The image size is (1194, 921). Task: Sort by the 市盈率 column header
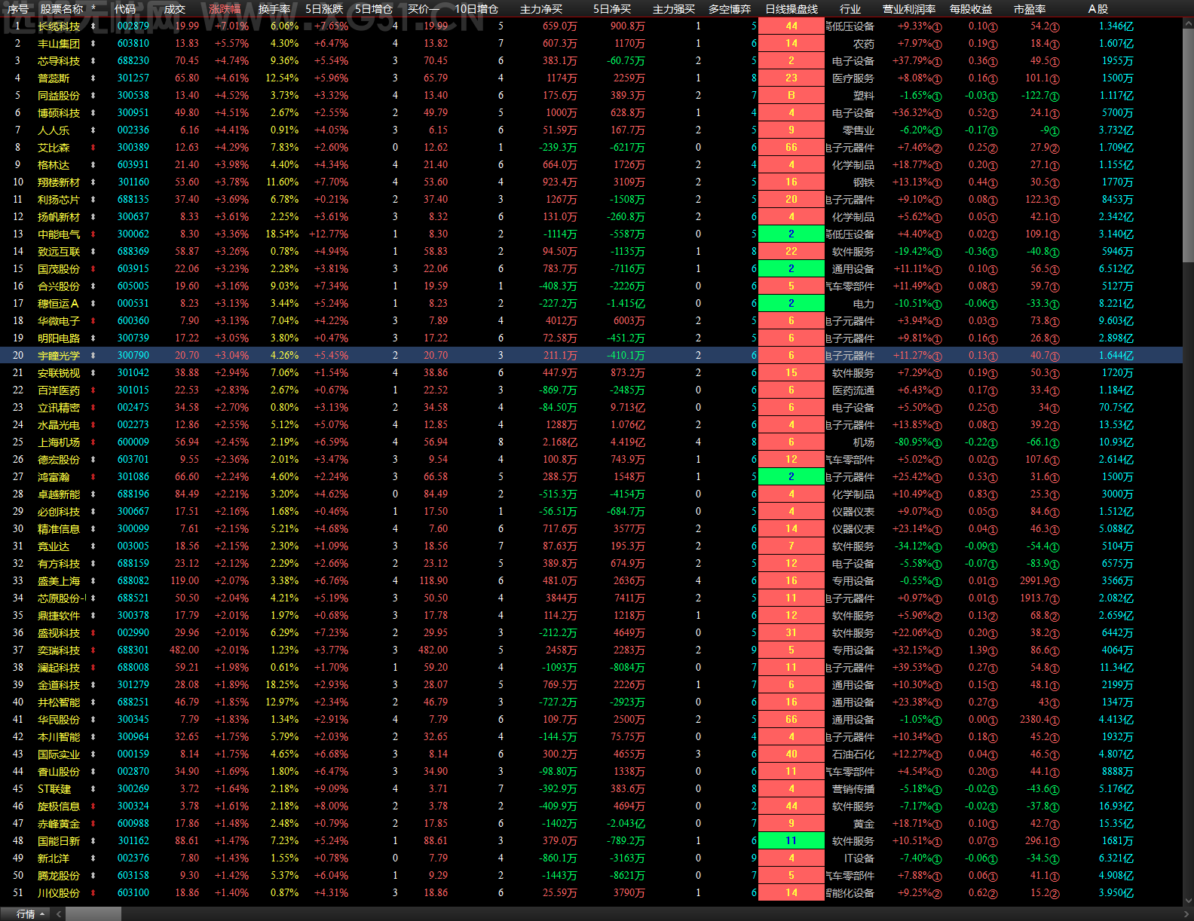(1030, 9)
